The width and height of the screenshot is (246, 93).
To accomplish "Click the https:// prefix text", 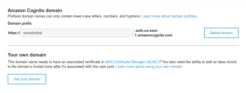I will [x=14, y=33].
